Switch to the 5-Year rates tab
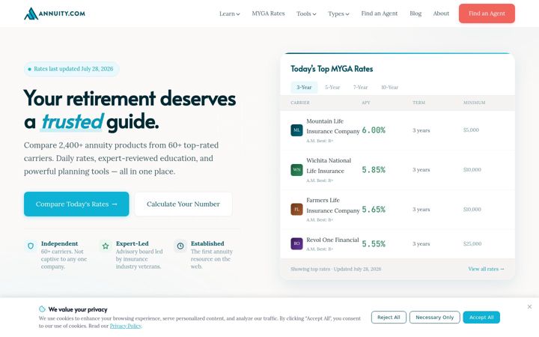This screenshot has height=337, width=539. pyautogui.click(x=332, y=88)
